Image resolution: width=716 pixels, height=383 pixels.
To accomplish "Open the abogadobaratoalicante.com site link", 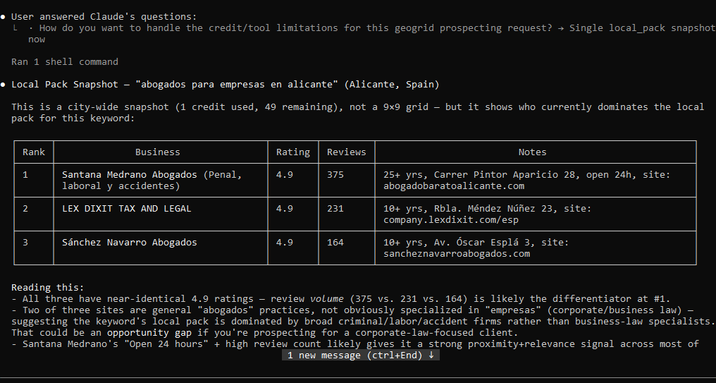I will pos(453,186).
